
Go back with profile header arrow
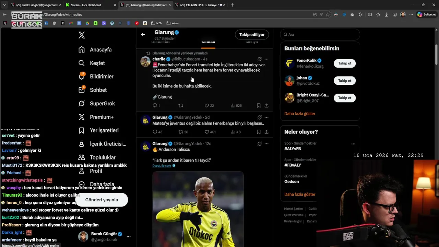click(x=143, y=34)
